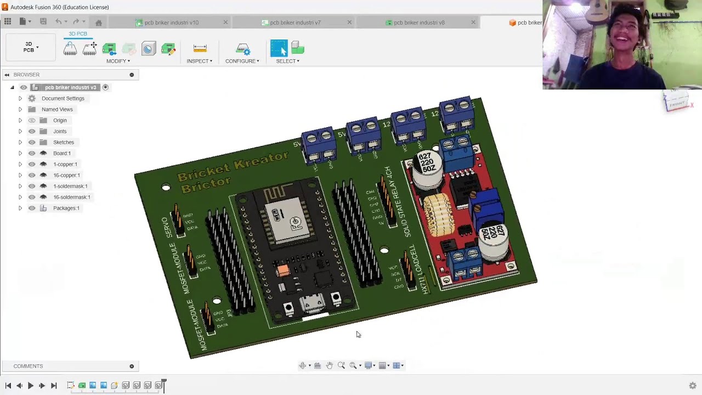Close the pcb briker industri v7 tab
Screen dimensions: 702x395
[x=349, y=22]
